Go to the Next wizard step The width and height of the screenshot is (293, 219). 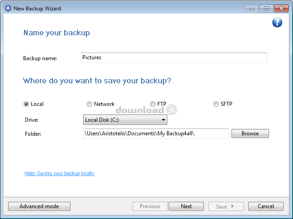tap(186, 206)
